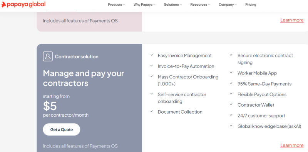Click the top Learn more link above Contractor solution
Screen dimensions: 308x152
coord(292,20)
